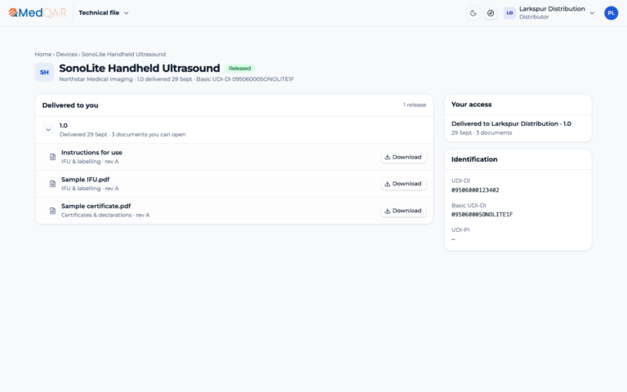Open the MedQAIR logo home link
Image resolution: width=627 pixels, height=392 pixels.
38,13
